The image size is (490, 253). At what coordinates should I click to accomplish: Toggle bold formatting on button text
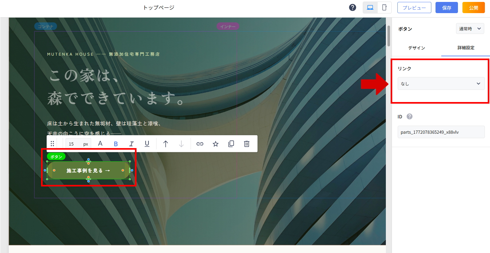pyautogui.click(x=116, y=144)
